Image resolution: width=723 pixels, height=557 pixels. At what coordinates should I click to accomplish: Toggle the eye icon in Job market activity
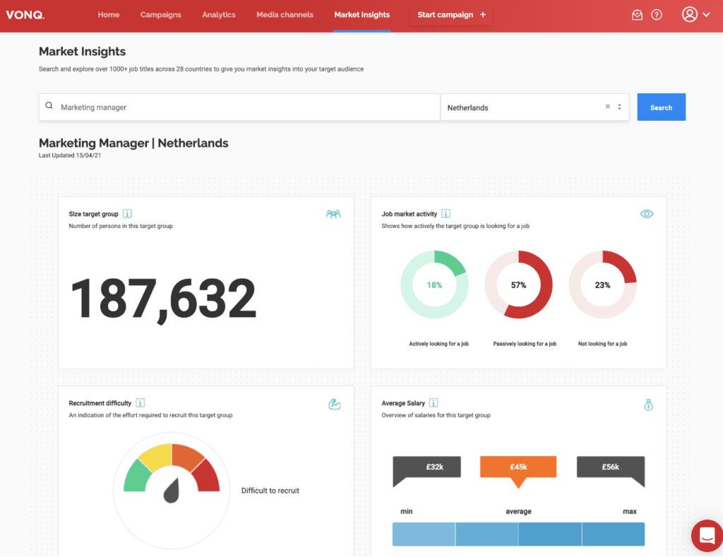[x=646, y=214]
